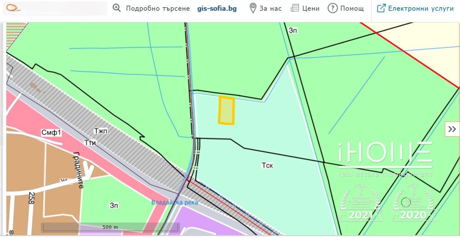The image size is (460, 238).
Task: Open the Цени menu item
Action: (311, 9)
